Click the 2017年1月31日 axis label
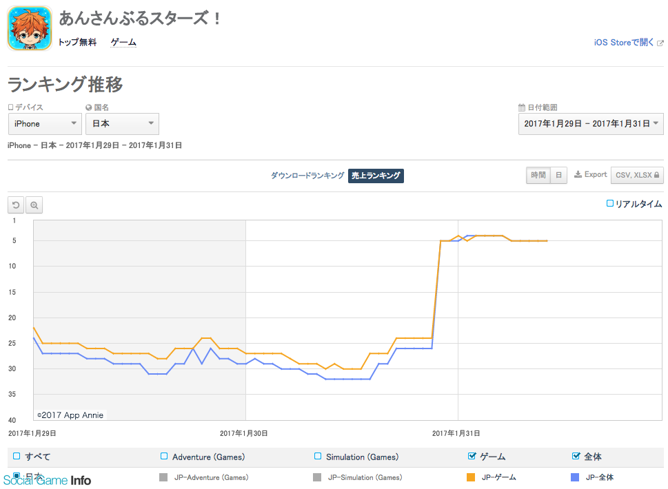The image size is (668, 489). pyautogui.click(x=456, y=433)
